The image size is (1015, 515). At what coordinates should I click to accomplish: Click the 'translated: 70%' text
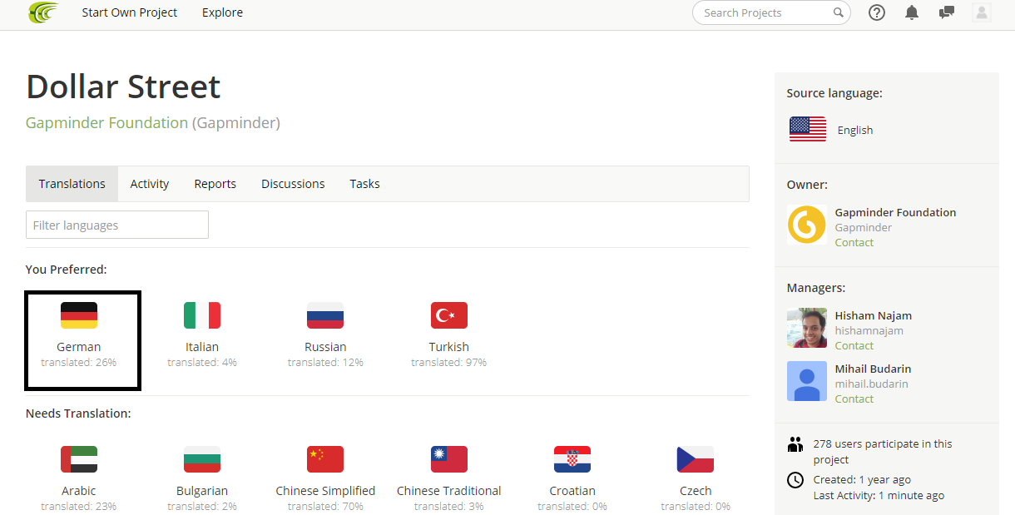click(325, 506)
